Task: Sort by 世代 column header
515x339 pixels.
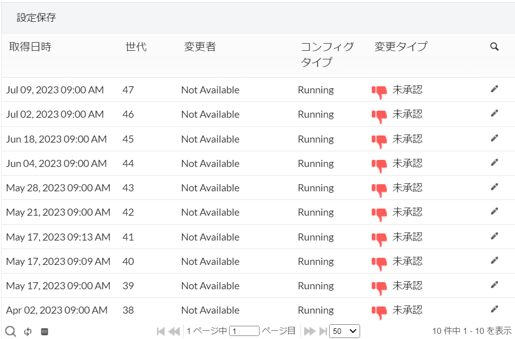Action: [136, 47]
